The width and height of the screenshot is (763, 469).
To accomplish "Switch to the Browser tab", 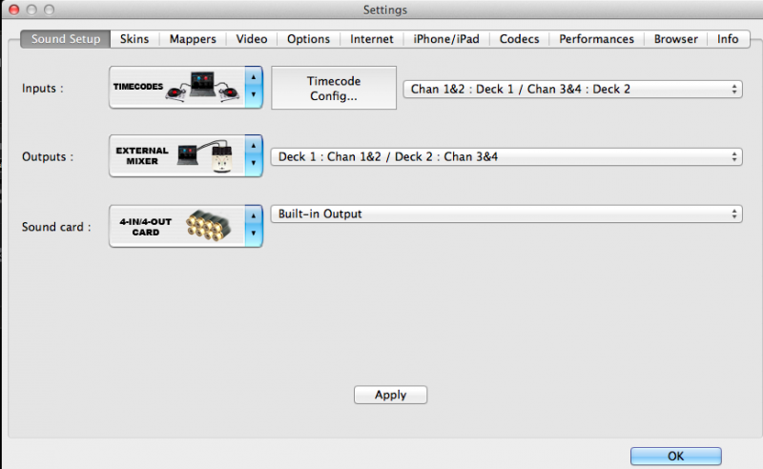I will tap(675, 39).
